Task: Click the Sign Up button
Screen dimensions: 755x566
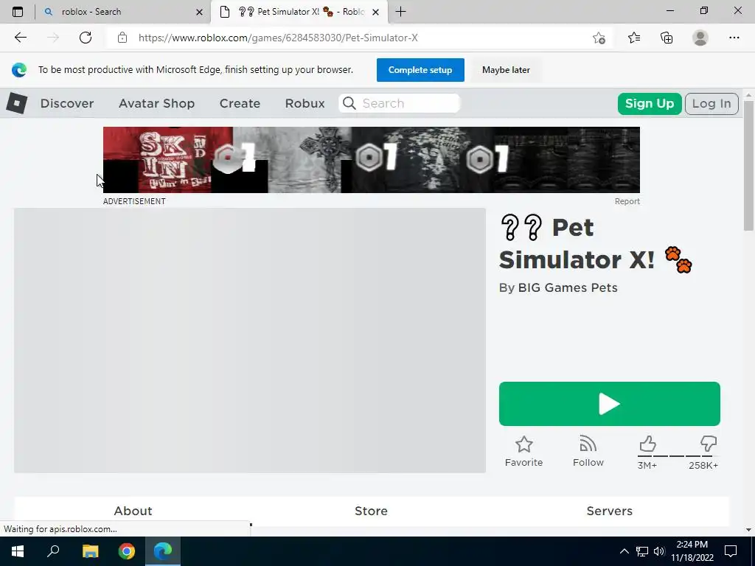Action: pos(650,103)
